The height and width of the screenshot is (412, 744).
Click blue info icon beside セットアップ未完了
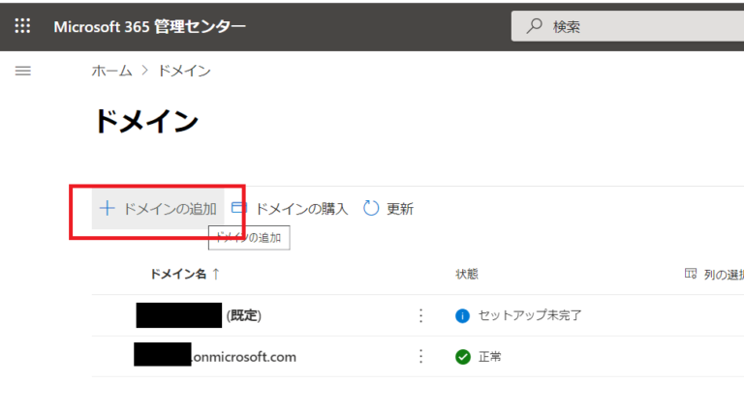462,315
